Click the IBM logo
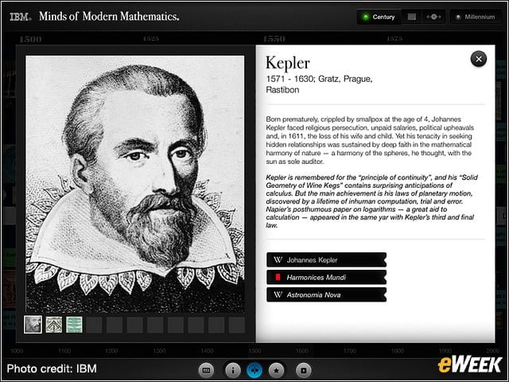 pos(21,17)
